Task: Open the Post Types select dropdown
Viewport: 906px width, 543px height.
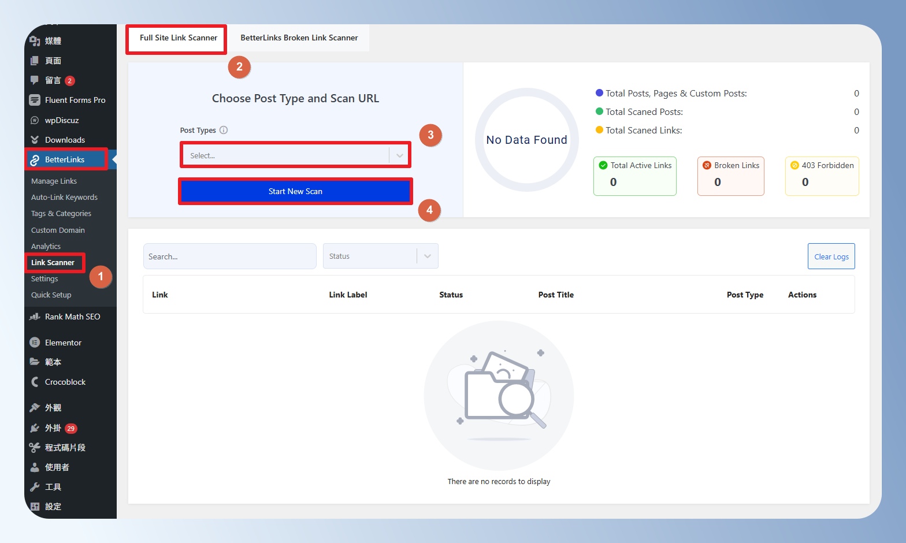Action: (x=287, y=155)
